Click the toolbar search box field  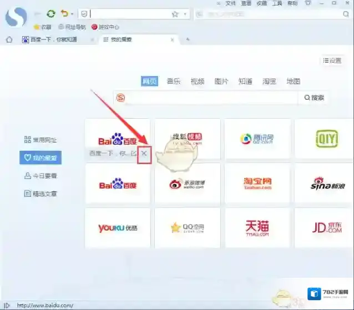click(x=272, y=14)
